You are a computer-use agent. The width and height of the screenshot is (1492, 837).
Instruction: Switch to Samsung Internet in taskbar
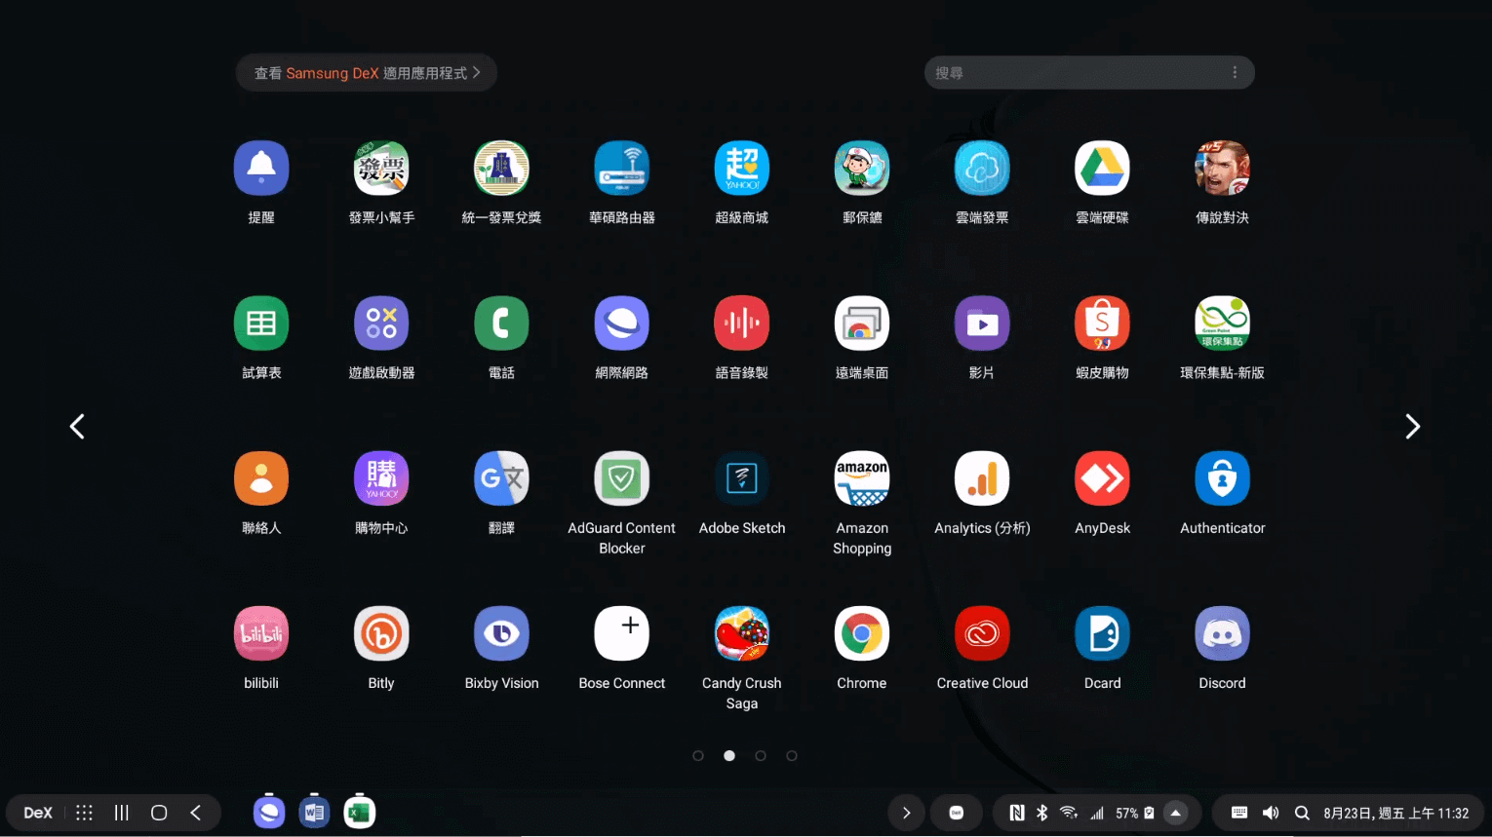coord(269,812)
